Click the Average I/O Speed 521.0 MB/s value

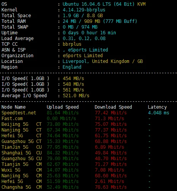[76, 96]
